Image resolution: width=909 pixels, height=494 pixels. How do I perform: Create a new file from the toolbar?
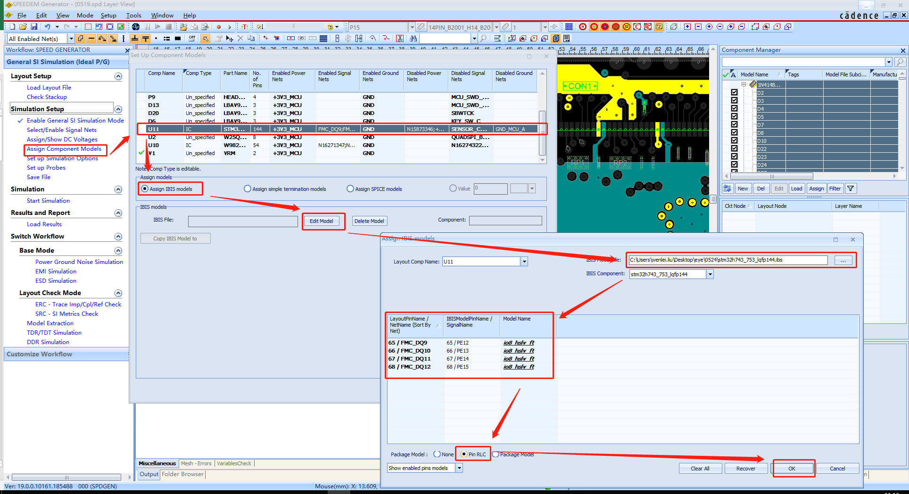(12, 27)
